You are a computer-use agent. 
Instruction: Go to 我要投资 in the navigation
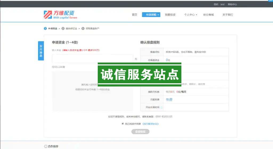pos(170,15)
